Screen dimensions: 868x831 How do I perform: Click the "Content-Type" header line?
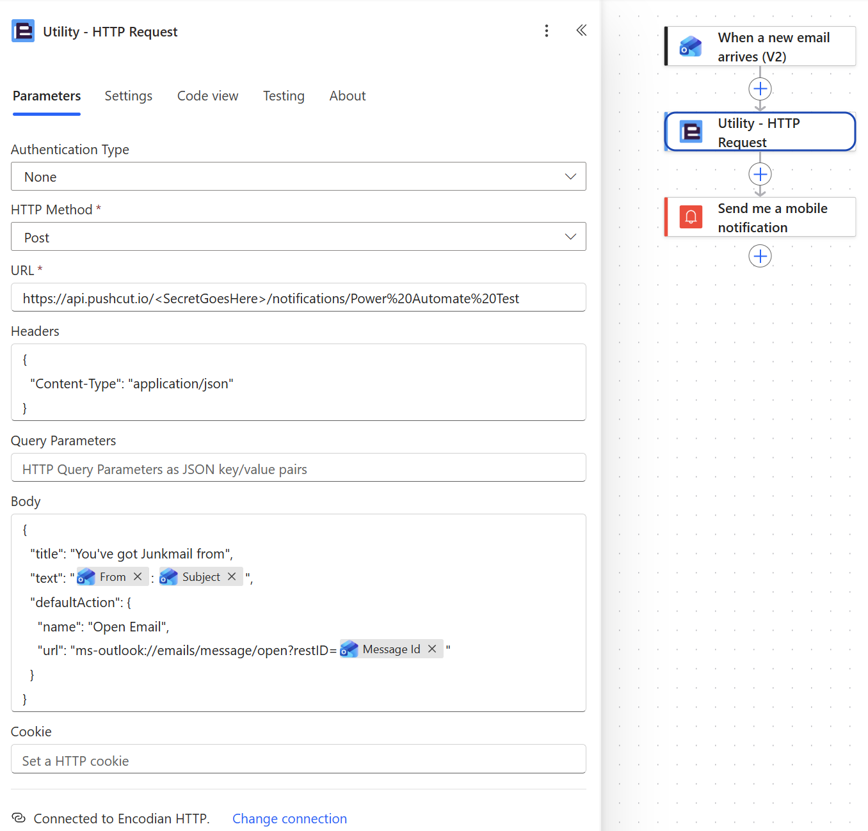(132, 384)
